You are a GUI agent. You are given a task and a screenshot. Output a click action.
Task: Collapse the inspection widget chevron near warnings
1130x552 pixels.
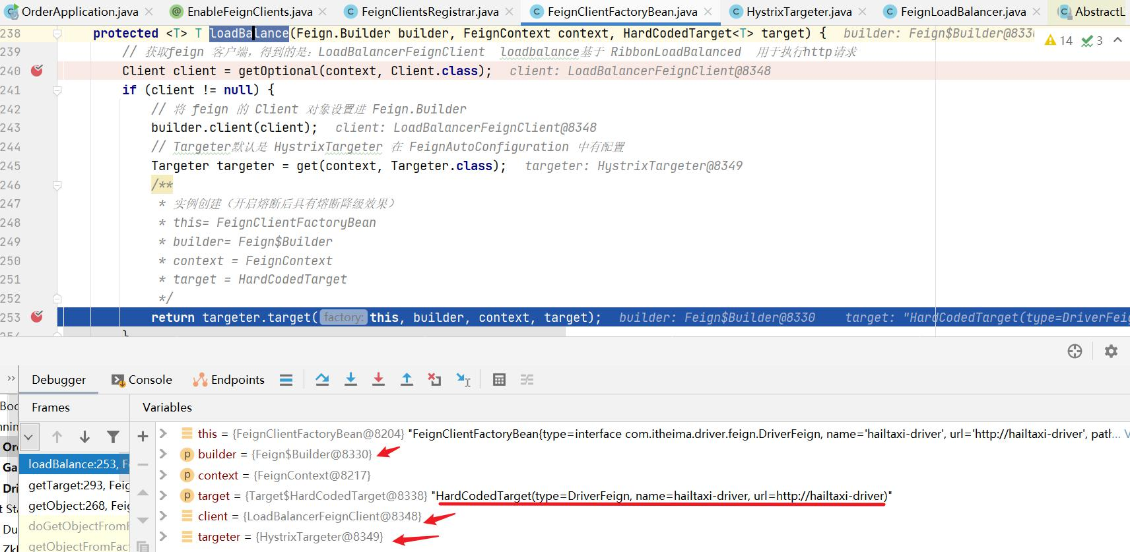click(1117, 40)
